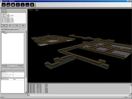Open the NAV mesh tool icon
Screen dimensions: 132x99
[x=8, y=5]
